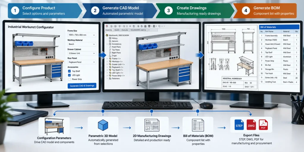Screen dimensions: 304x152
Task: Select the Right Plane icon
Action: [x=110, y=53]
